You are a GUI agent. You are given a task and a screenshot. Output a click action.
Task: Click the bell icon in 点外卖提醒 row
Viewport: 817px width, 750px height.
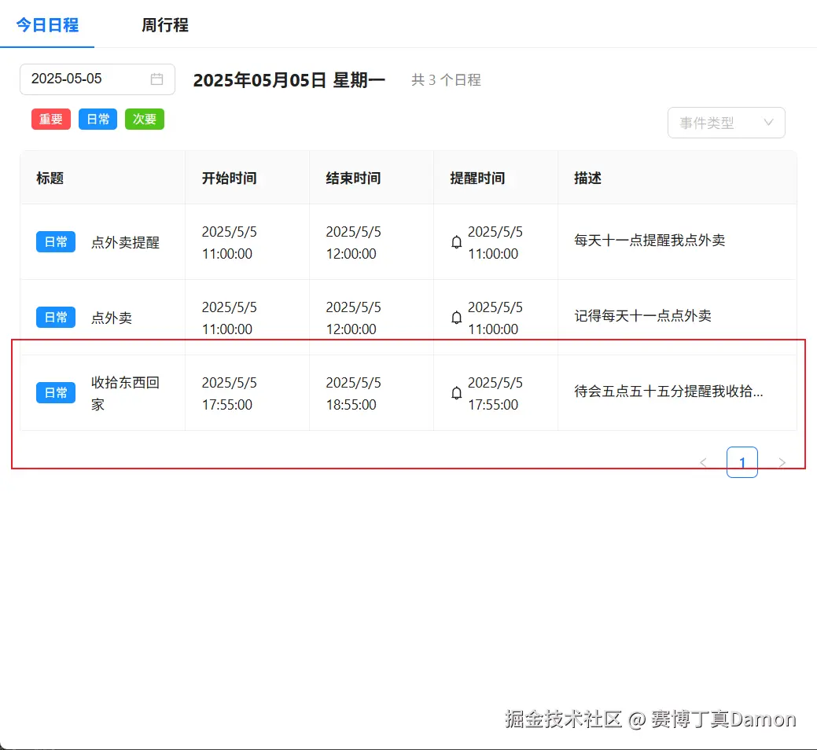pos(456,242)
